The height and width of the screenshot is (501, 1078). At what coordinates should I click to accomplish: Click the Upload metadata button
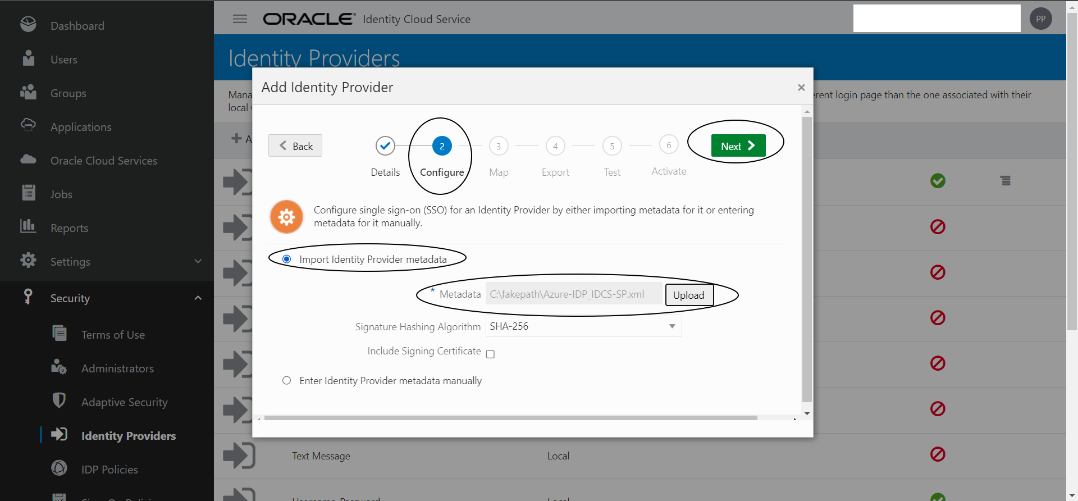tap(688, 295)
